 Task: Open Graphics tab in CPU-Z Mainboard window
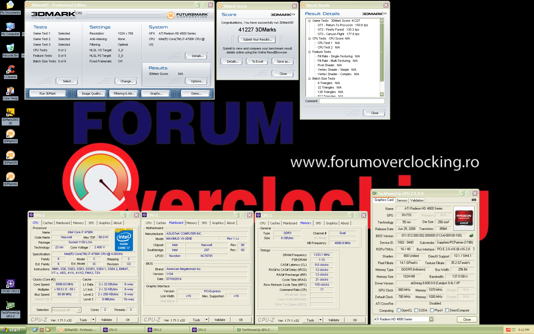[x=217, y=223]
